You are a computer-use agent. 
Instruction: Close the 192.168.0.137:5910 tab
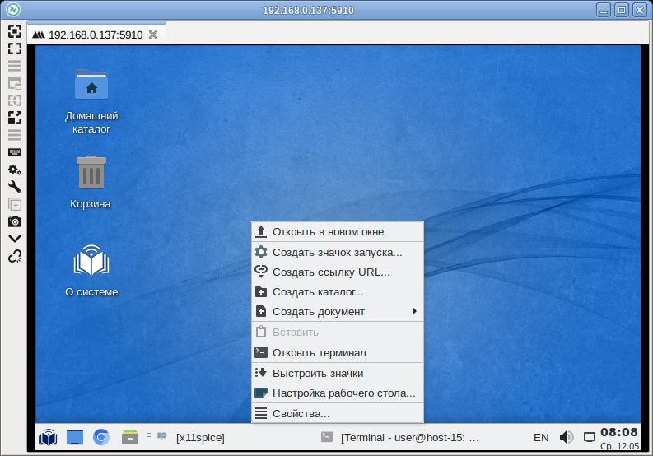pos(153,35)
